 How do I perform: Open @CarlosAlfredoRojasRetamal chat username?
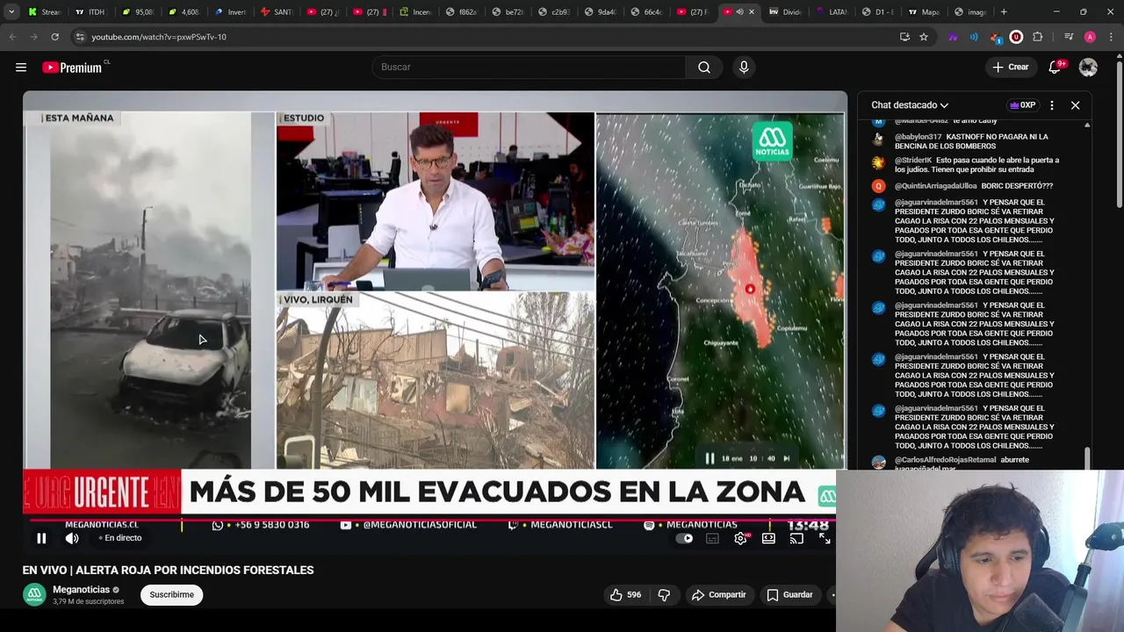point(945,460)
